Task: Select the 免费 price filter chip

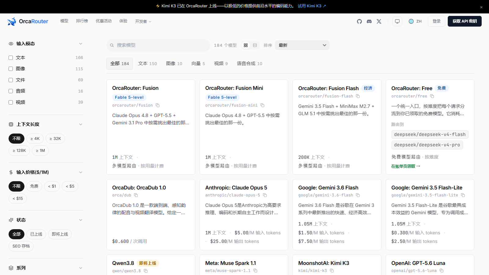Action: [34, 186]
